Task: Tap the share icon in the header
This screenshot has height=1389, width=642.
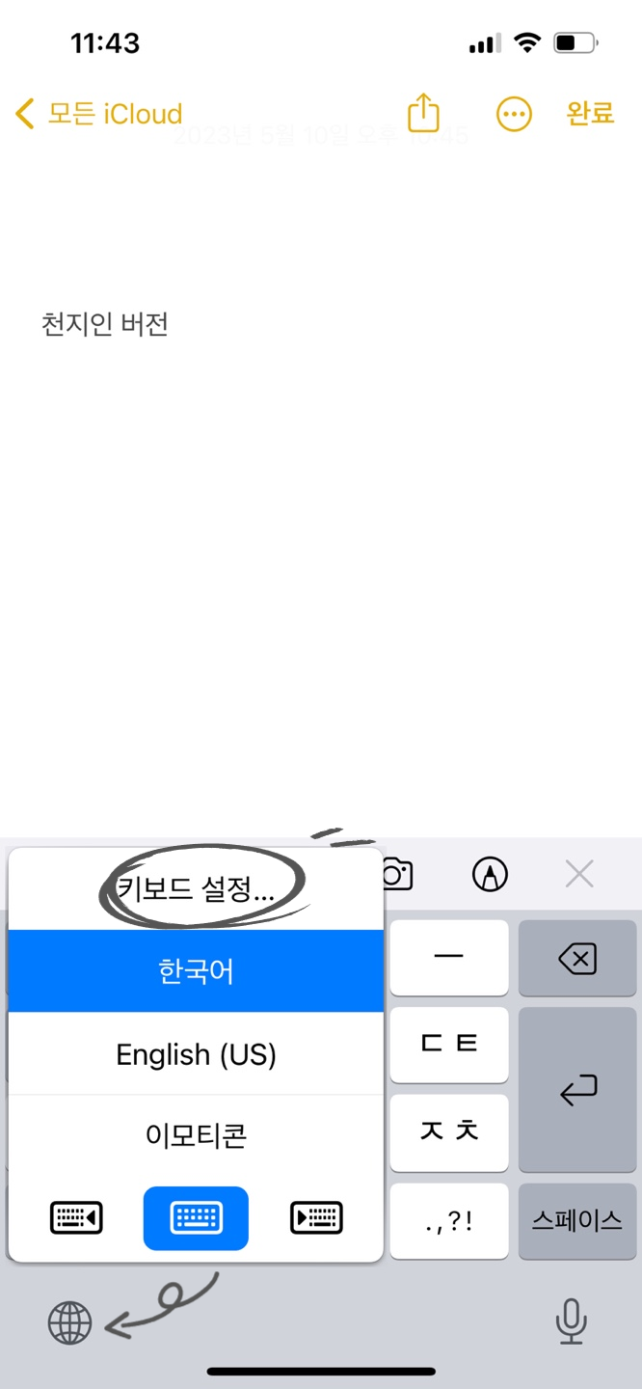Action: (x=423, y=113)
